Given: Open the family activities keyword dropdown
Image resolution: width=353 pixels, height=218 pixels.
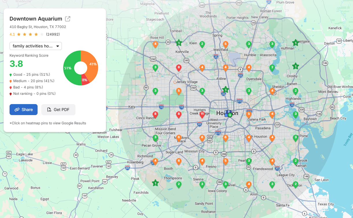Looking at the screenshot, I should [x=36, y=46].
